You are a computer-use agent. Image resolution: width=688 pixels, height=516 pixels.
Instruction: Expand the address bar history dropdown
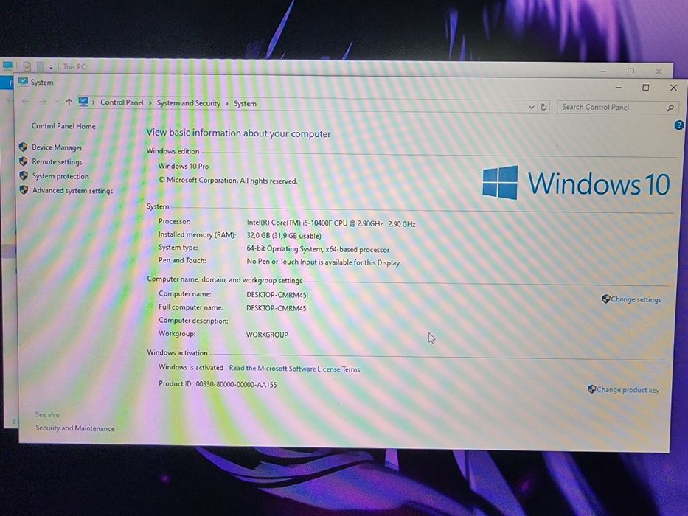[x=532, y=107]
